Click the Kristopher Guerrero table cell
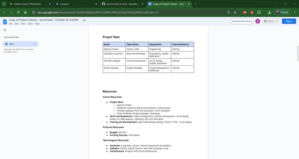The image size is (299, 159). 114,55
